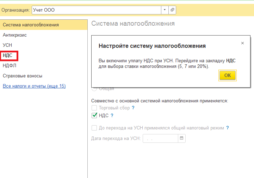Image resolution: width=254 pixels, height=178 pixels.
Task: Show help for общий налоговый режим option
Action: click(228, 128)
